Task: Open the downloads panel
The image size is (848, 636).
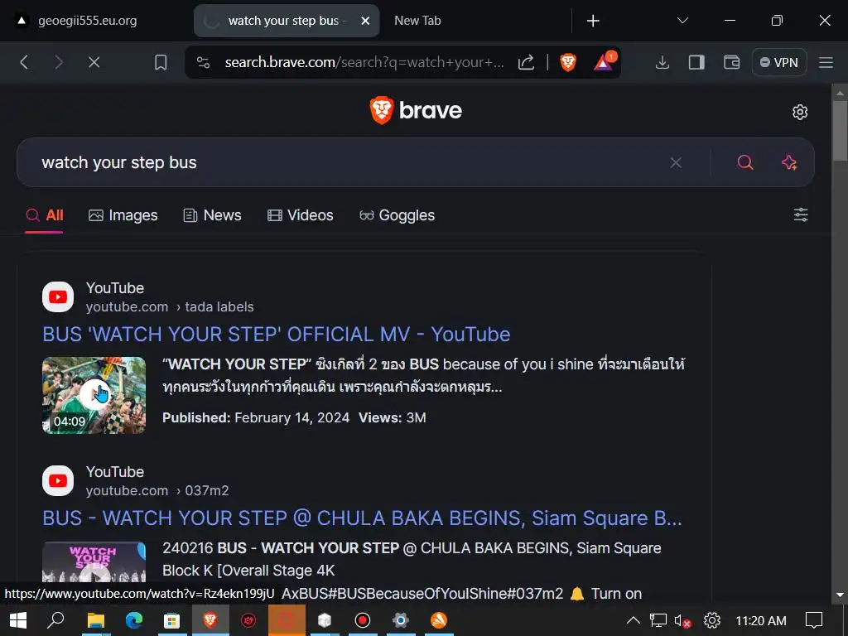Action: pyautogui.click(x=662, y=63)
